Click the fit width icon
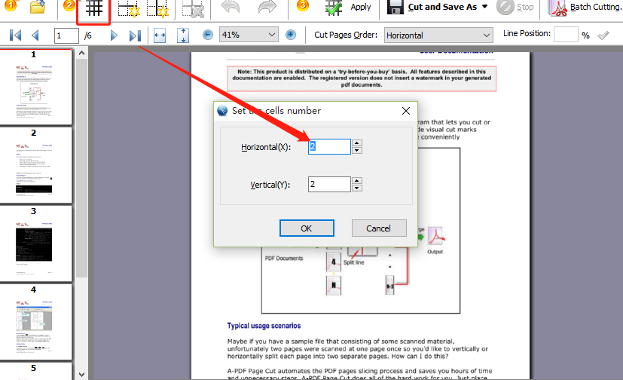The height and width of the screenshot is (380, 623). [x=159, y=35]
